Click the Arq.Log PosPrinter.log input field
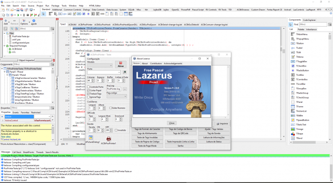Viewport: 333px width, 183px height. point(114,89)
